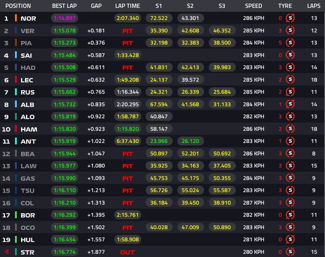Click HAM's soft tyre icon
This screenshot has height=257, width=325.
click(x=290, y=129)
